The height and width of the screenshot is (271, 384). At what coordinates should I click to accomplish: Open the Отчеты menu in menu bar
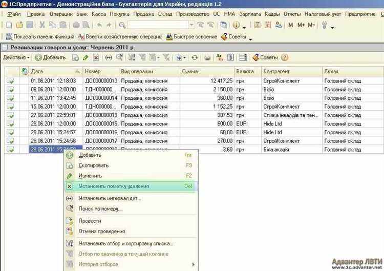point(292,14)
